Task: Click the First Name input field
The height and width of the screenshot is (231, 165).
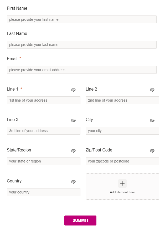Action: (82, 19)
